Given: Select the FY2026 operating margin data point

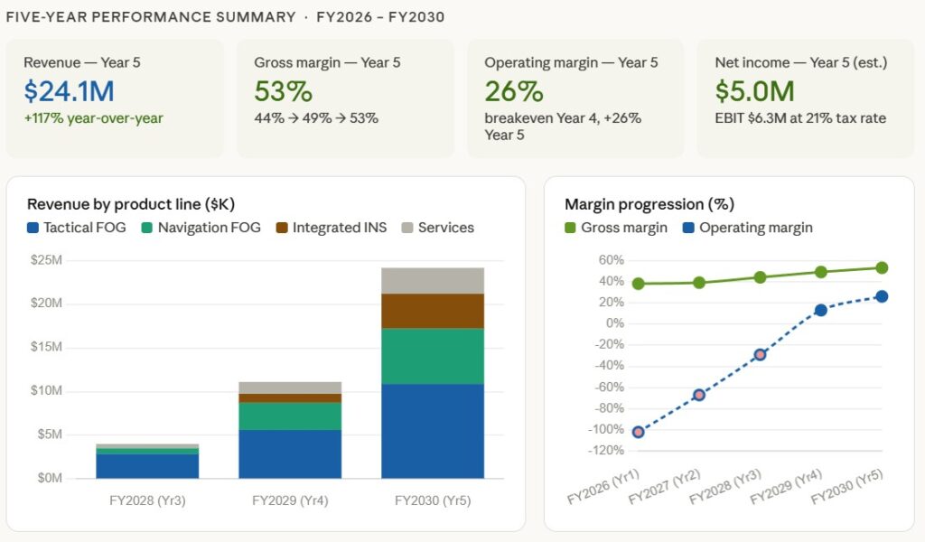Looking at the screenshot, I should pyautogui.click(x=639, y=432).
